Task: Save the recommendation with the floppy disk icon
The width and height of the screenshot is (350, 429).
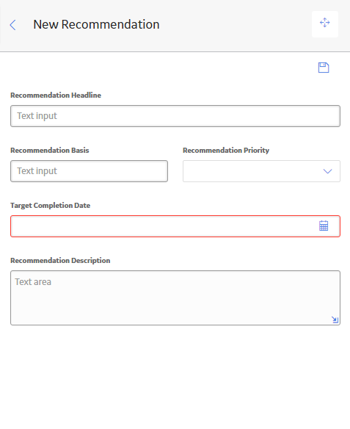Action: (x=324, y=68)
